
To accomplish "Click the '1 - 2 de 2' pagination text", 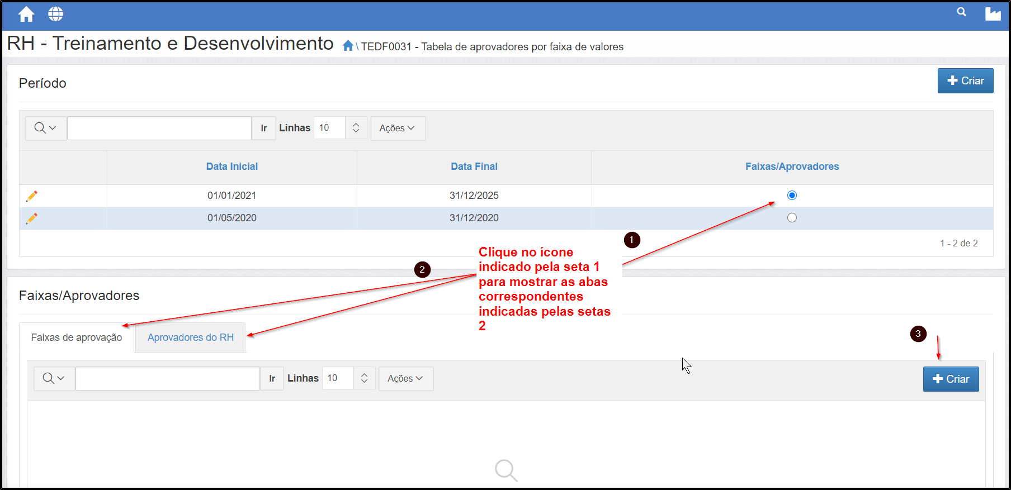I will [x=959, y=243].
